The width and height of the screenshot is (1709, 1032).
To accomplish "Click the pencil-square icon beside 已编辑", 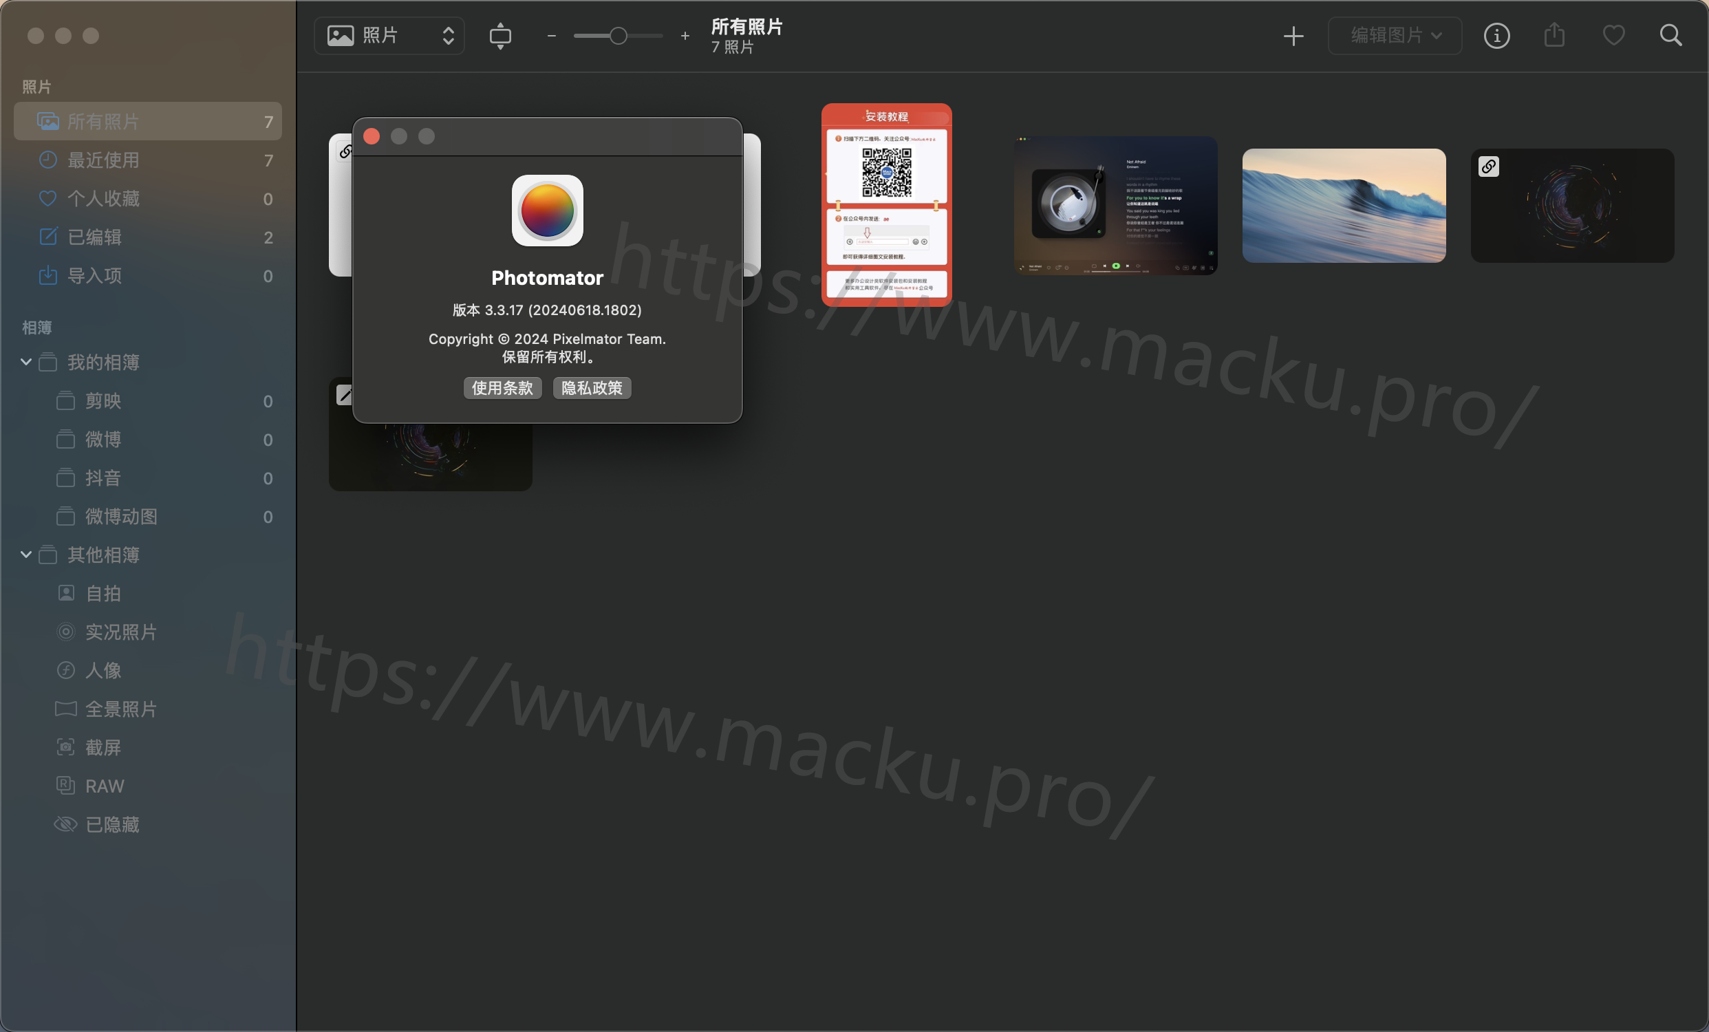I will pyautogui.click(x=48, y=237).
